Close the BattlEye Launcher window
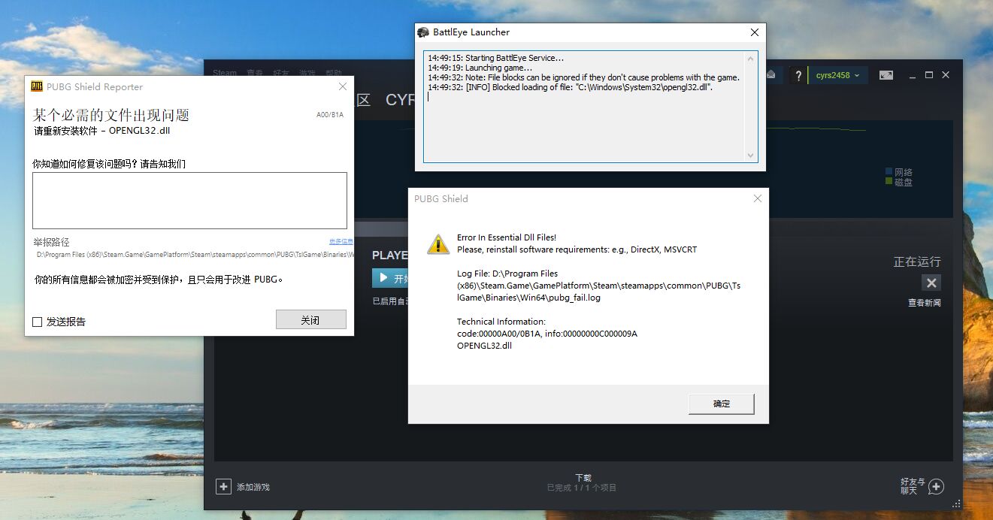Image resolution: width=993 pixels, height=520 pixels. [755, 32]
